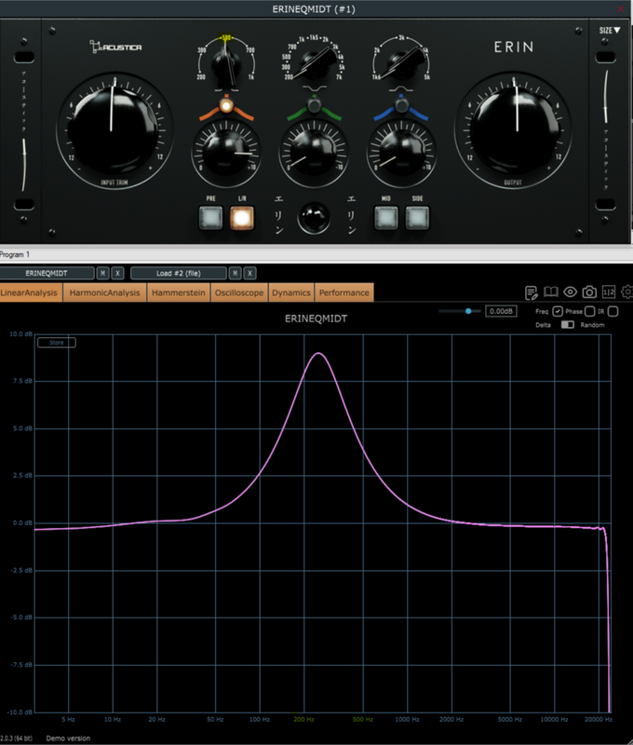633x745 pixels.
Task: Toggle the green band enable switch
Action: (x=314, y=105)
